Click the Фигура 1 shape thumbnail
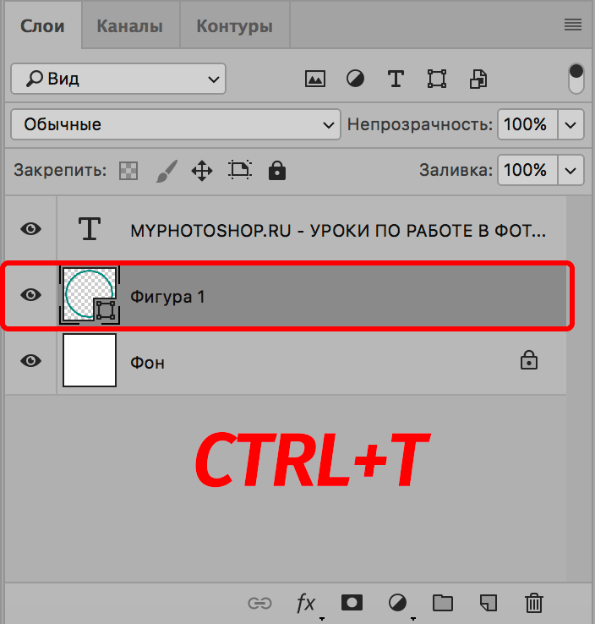This screenshot has height=624, width=595. 90,295
